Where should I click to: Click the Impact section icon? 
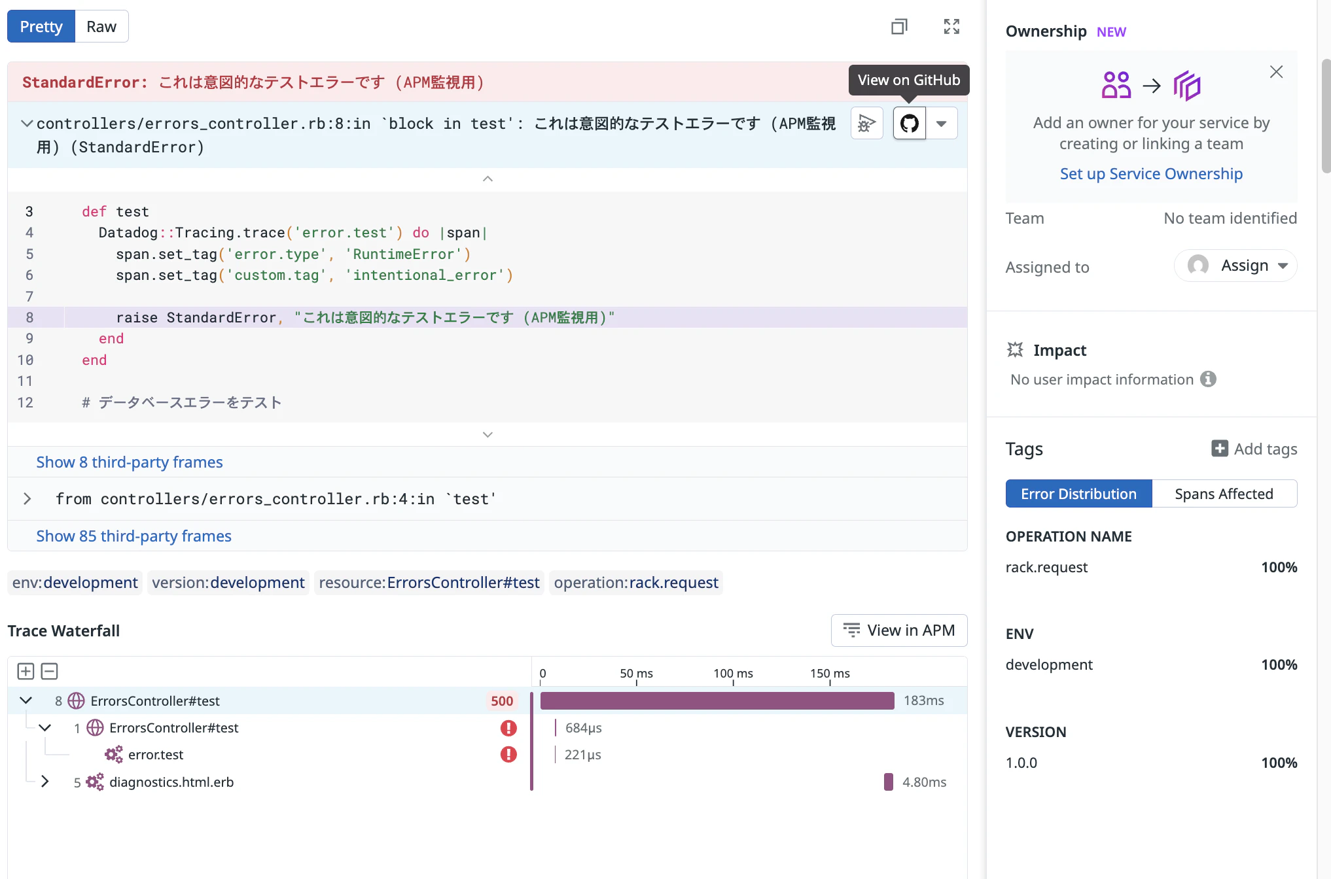coord(1015,349)
